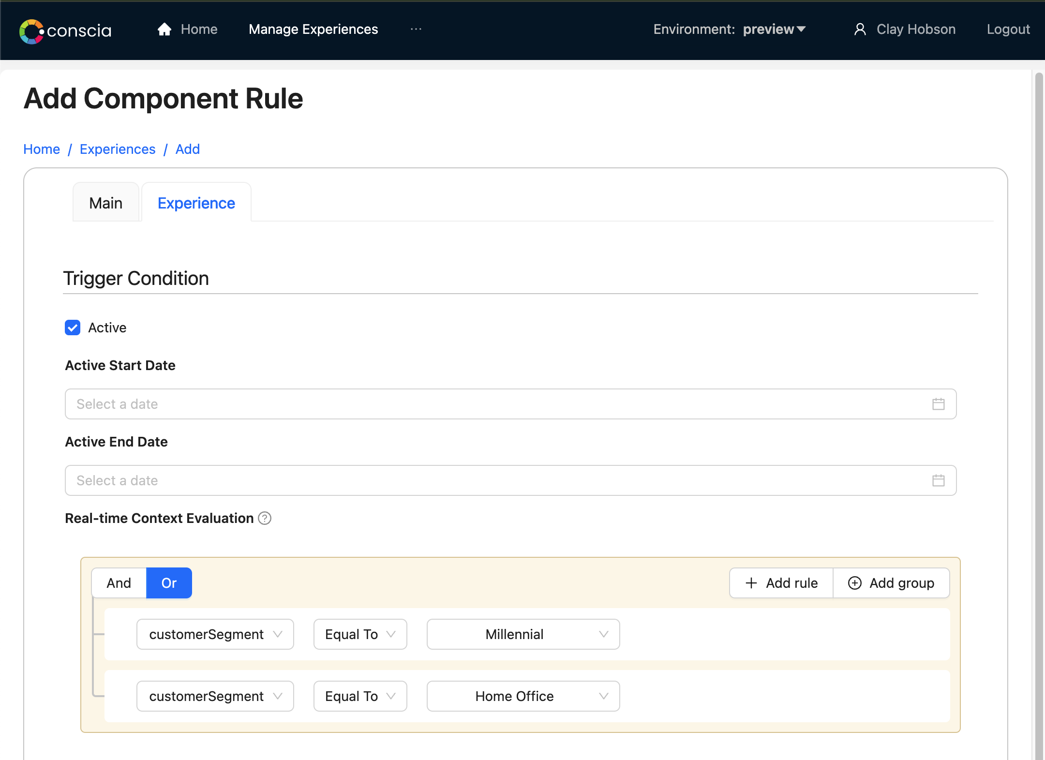Select the And condition toggle
This screenshot has height=760, width=1045.
[119, 583]
